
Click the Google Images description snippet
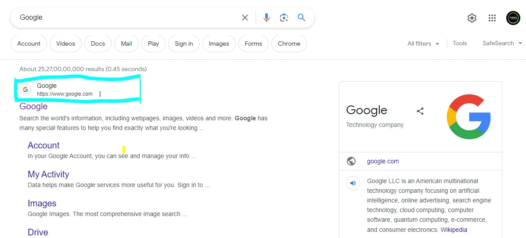[107, 214]
